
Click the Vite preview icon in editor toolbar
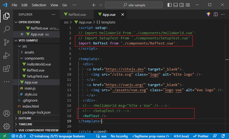[208, 14]
